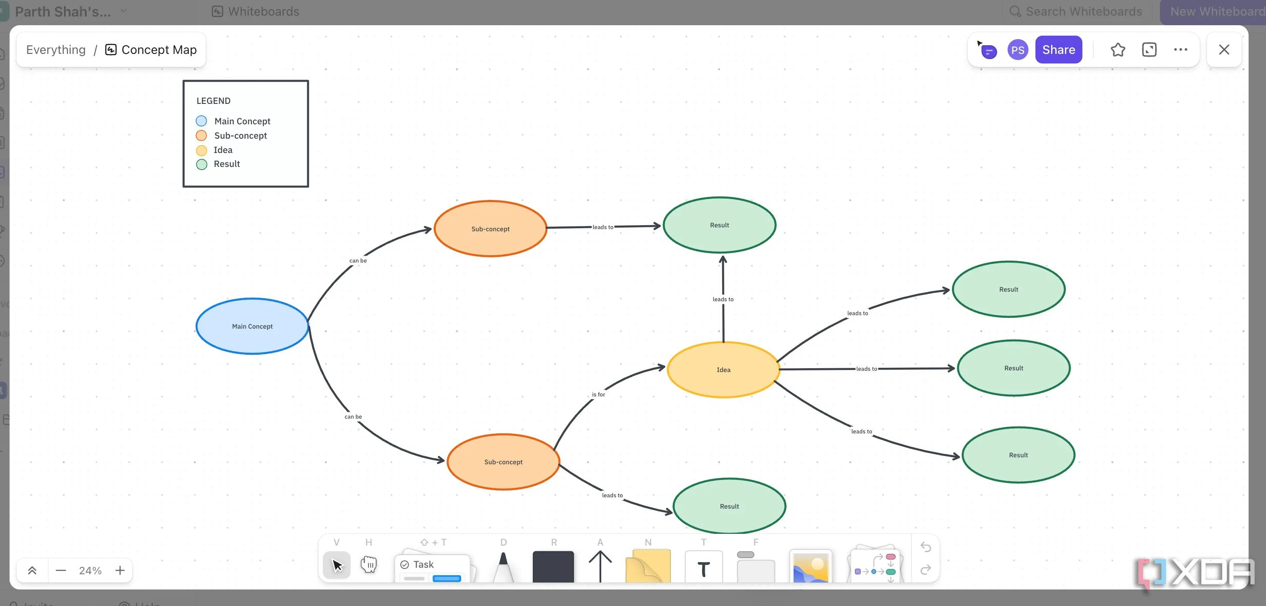Select lower 'can be' connector label

(353, 416)
